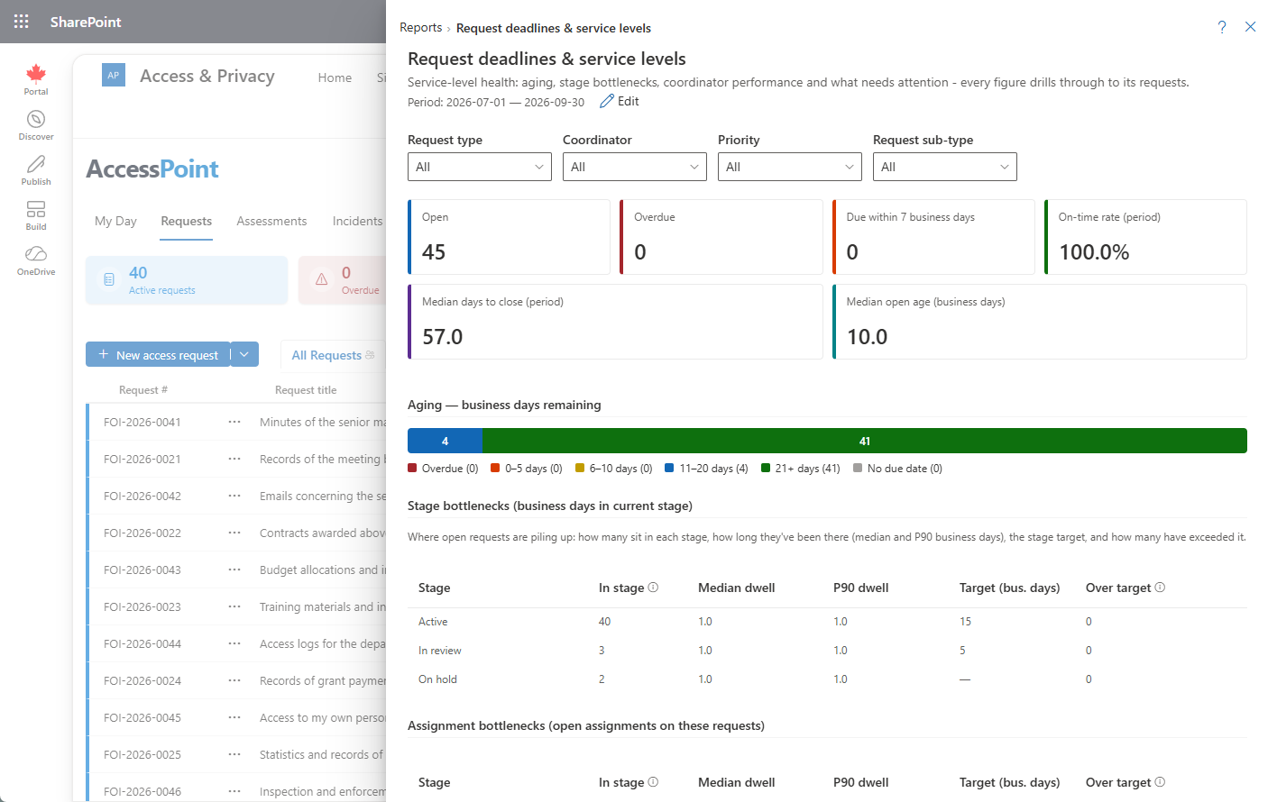Drill into Due within 7 business days tile
Viewport: 1268px width, 802px height.
point(933,237)
